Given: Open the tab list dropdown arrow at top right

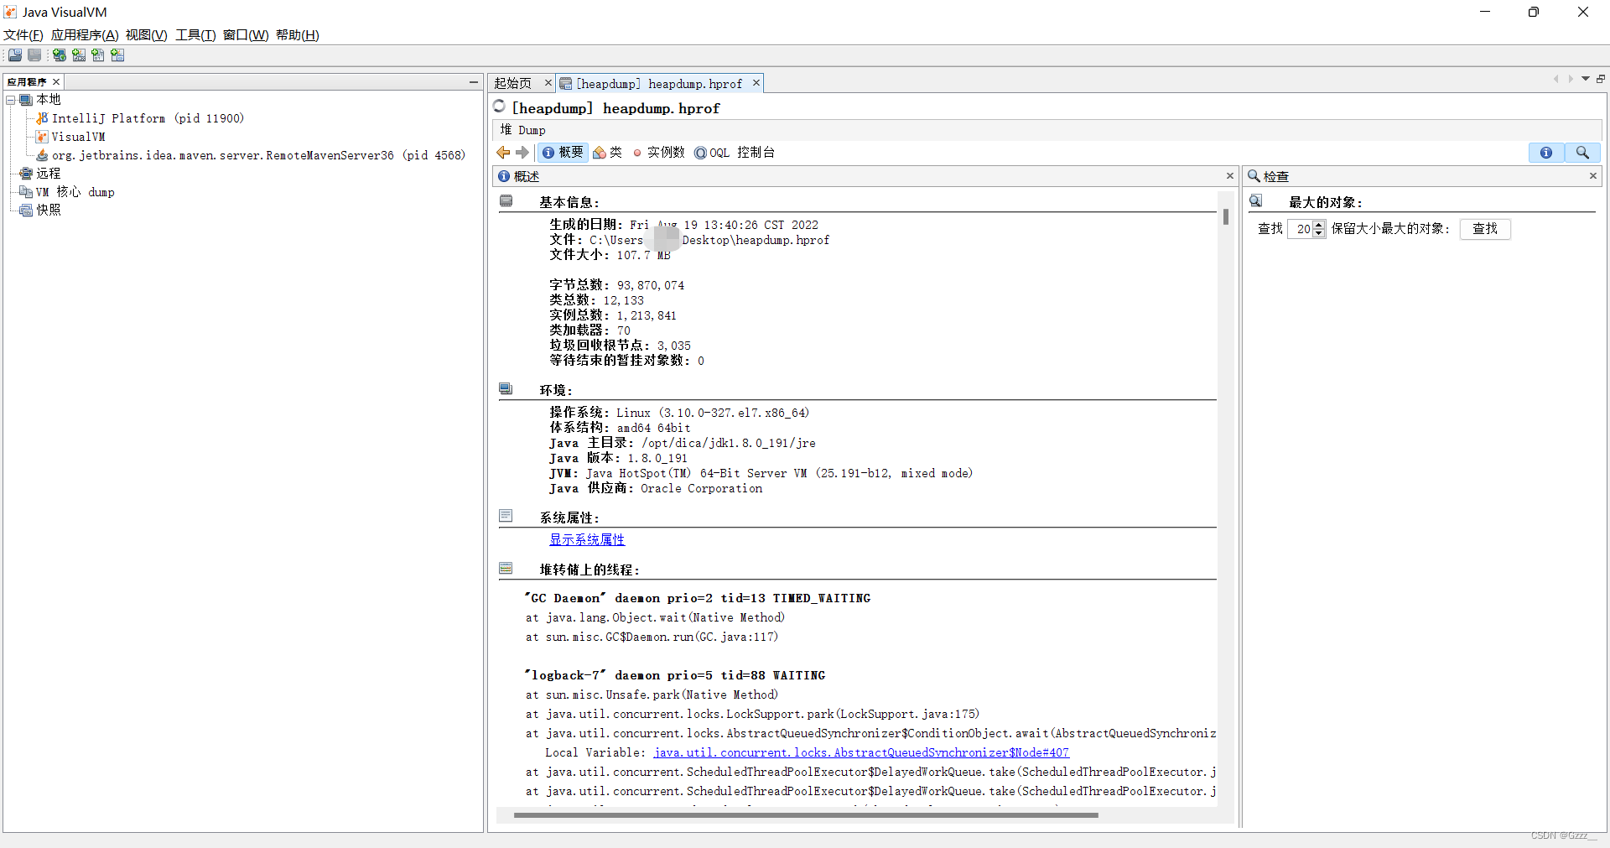Looking at the screenshot, I should coord(1586,78).
